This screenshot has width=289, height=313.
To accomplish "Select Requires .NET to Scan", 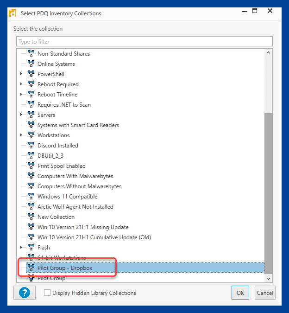I will (64, 105).
